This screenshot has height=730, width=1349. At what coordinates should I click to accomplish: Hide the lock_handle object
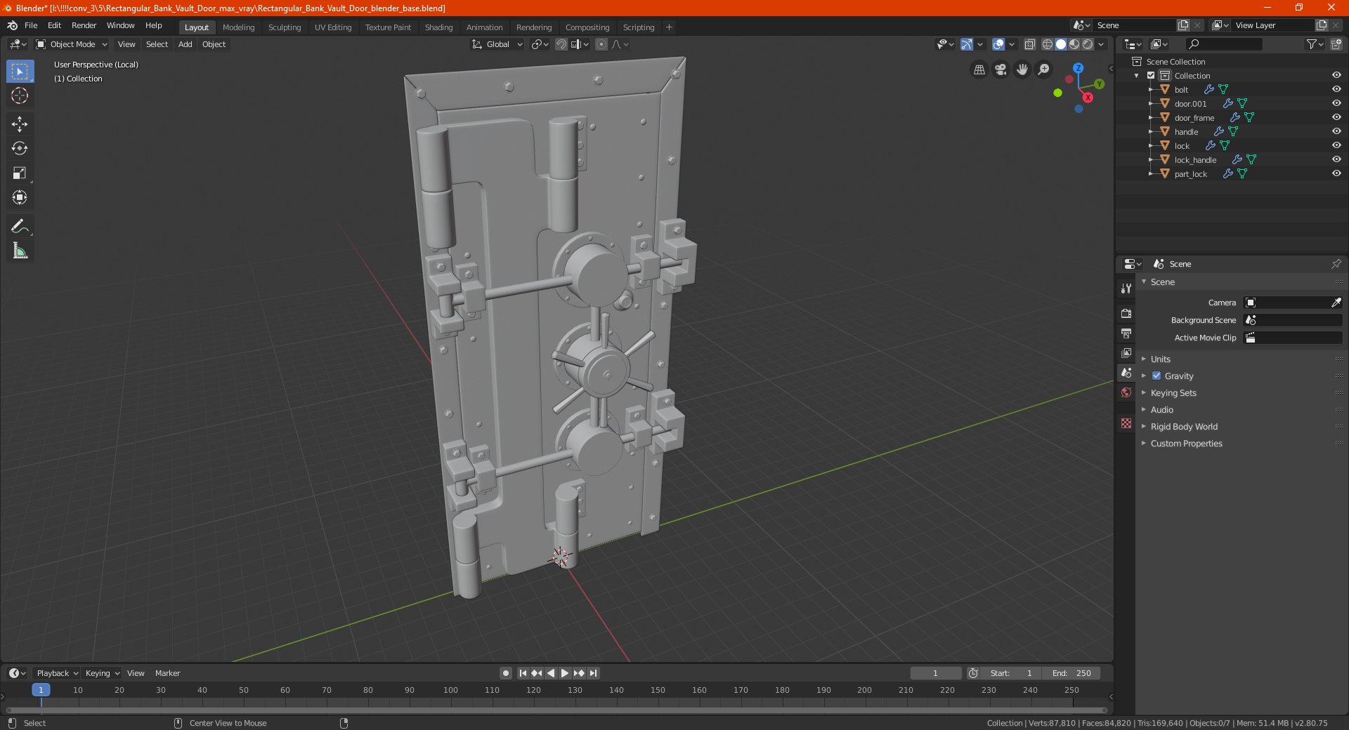pyautogui.click(x=1336, y=159)
